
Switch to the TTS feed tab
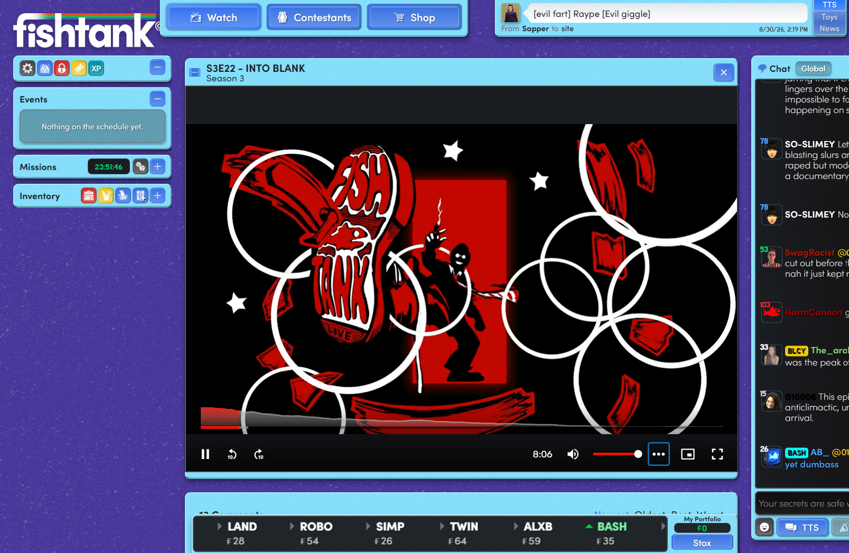point(829,5)
